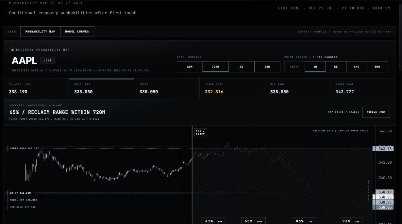The height and width of the screenshot is (224, 402).
Task: Click the Recovery Probability Map square icon
Action: tap(12, 50)
